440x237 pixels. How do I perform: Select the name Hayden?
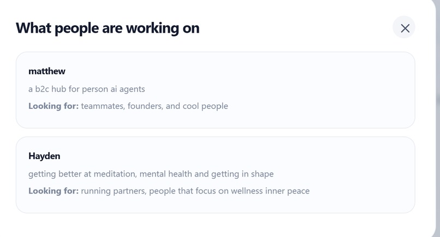coord(44,156)
